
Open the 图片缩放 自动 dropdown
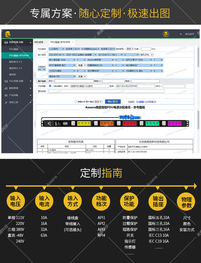pyautogui.click(x=98, y=102)
